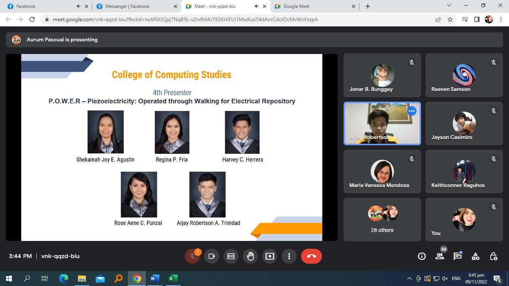
Task: Open chat with everyone panel
Action: (x=458, y=256)
